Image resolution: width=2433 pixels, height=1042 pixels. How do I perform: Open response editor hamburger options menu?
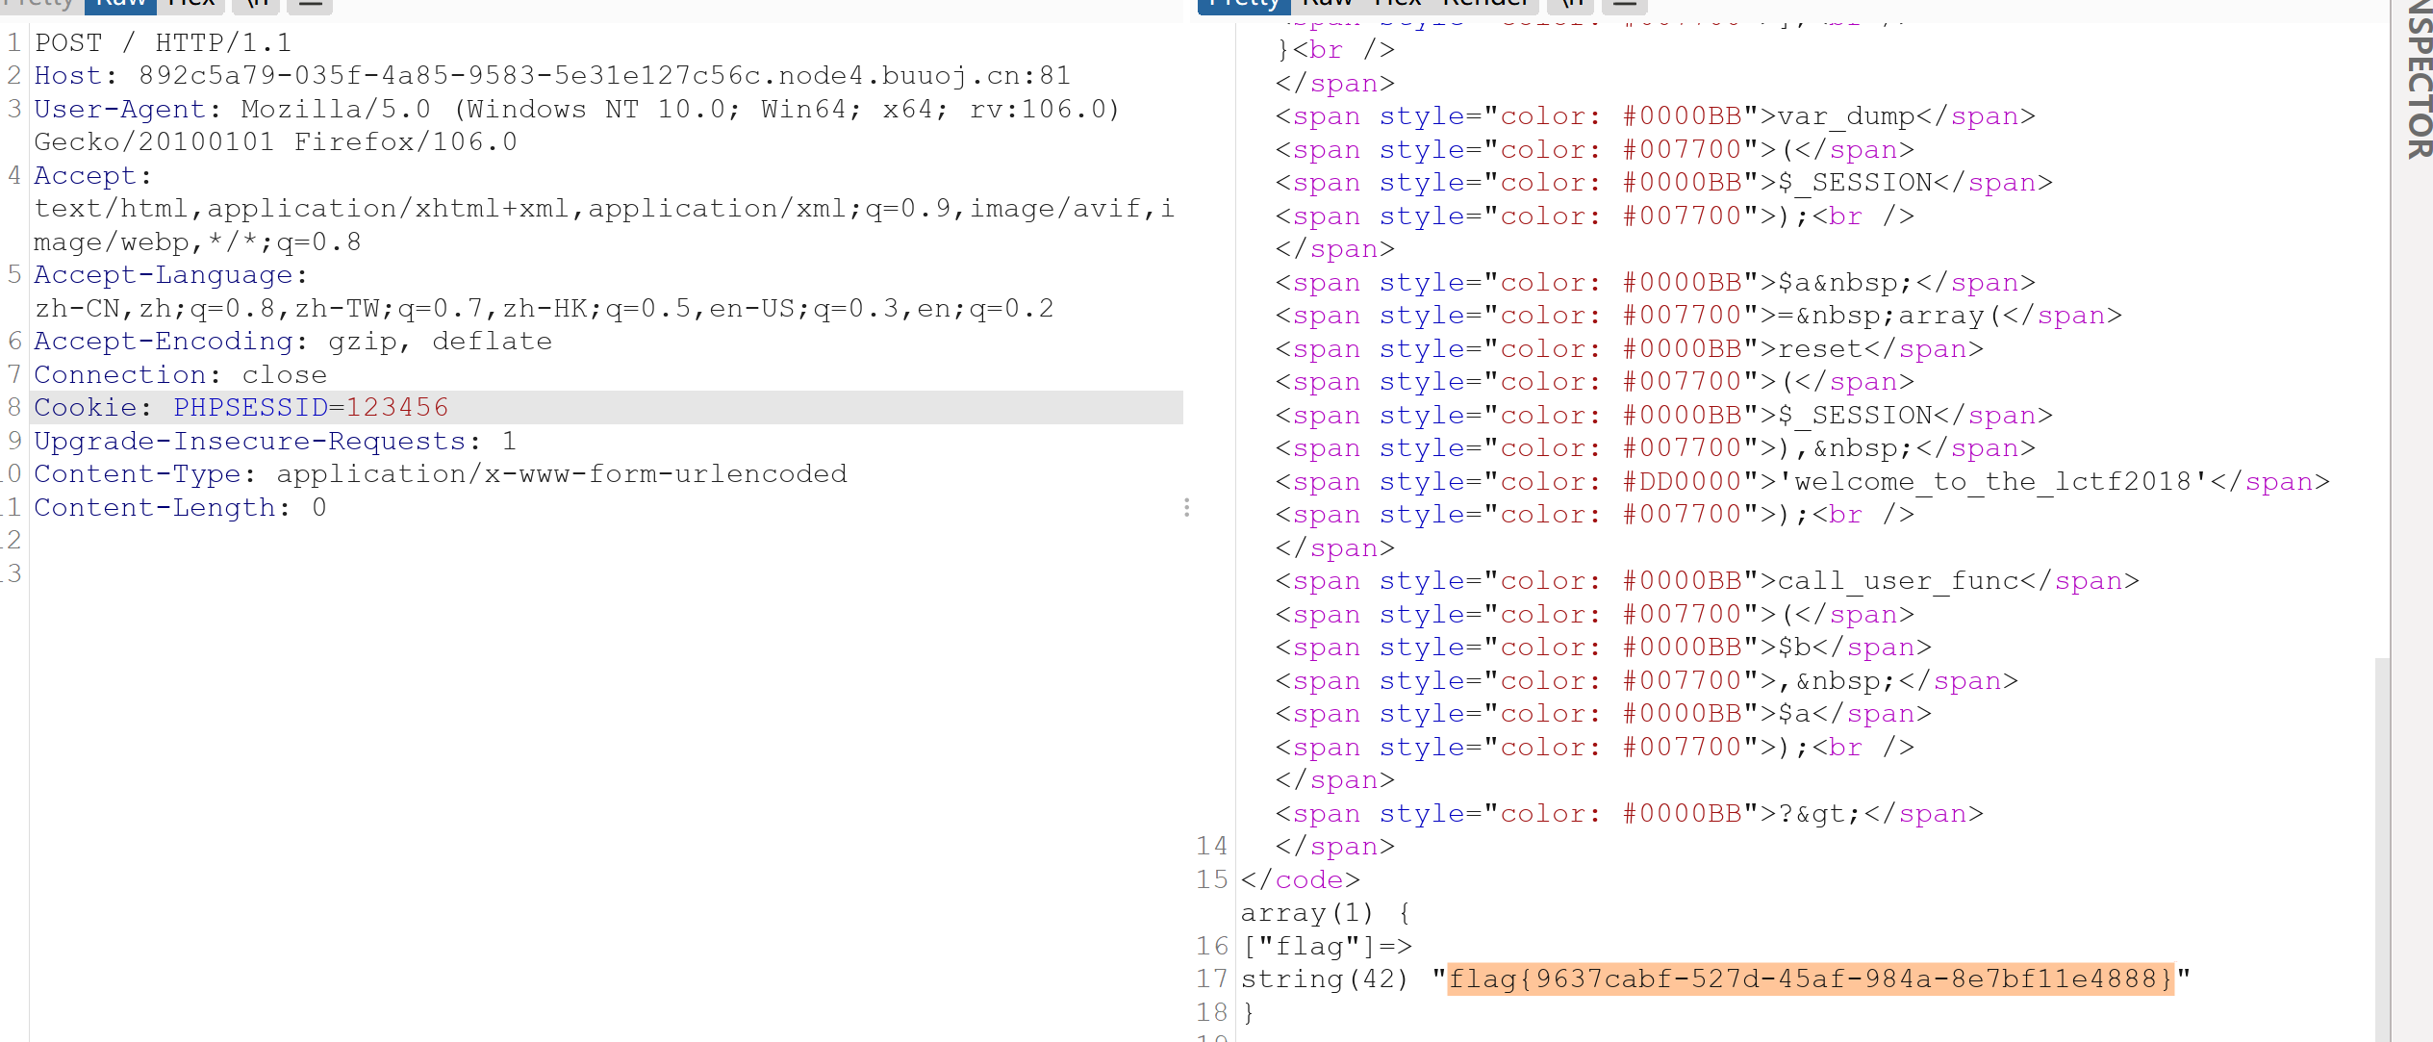(1625, 5)
